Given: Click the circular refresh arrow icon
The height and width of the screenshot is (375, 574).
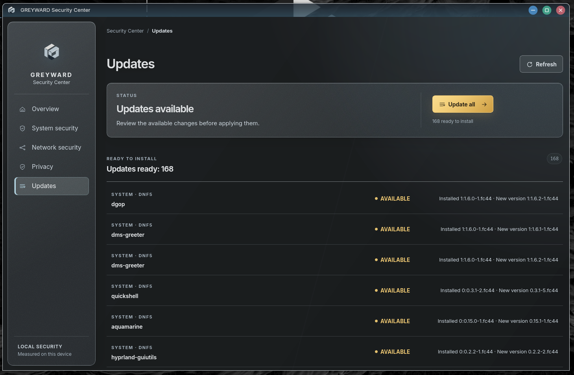Looking at the screenshot, I should (530, 64).
